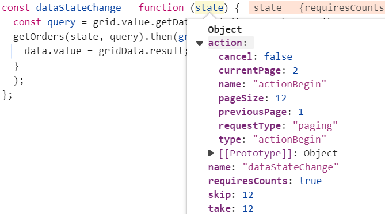Click the type "actionBegin" entry
The width and height of the screenshot is (385, 214).
pos(272,140)
